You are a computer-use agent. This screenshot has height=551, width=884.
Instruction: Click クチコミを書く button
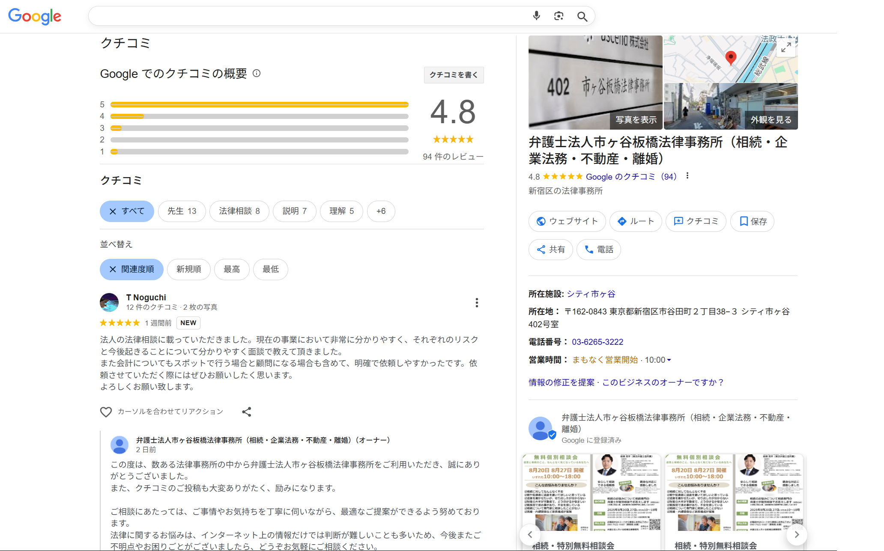pyautogui.click(x=454, y=75)
